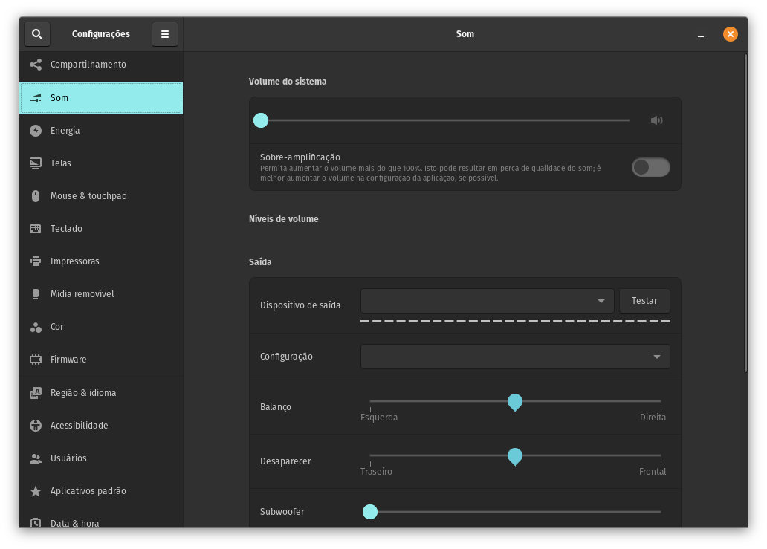Click the Balanço slider handle
Viewport: 767px width, 549px height.
pyautogui.click(x=514, y=402)
